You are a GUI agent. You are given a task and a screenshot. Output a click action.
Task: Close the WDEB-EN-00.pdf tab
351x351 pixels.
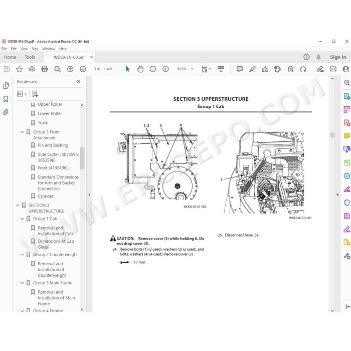pos(91,57)
